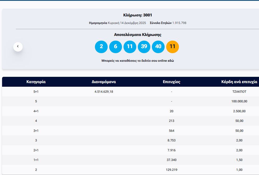Click the draw date Κυριακή 14 Δεκέμβρη 2025

[127, 23]
